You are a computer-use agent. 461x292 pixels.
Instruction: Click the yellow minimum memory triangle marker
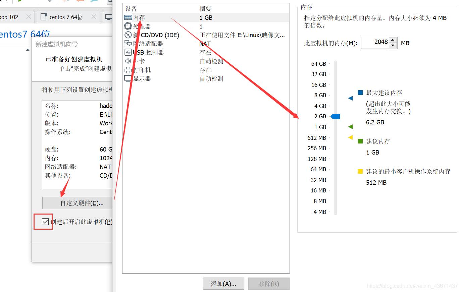click(351, 137)
